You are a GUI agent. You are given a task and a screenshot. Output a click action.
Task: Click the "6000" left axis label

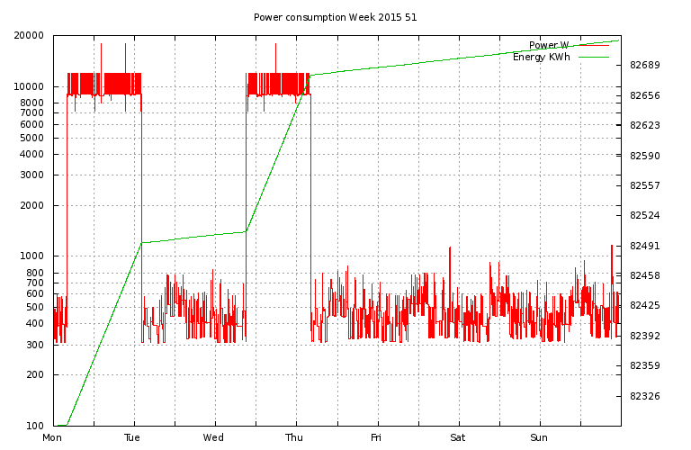pyautogui.click(x=32, y=124)
